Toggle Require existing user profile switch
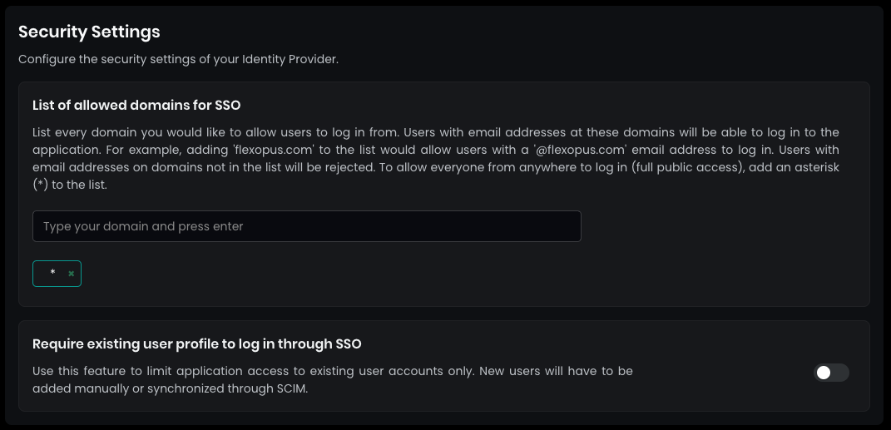The height and width of the screenshot is (430, 891). 831,373
